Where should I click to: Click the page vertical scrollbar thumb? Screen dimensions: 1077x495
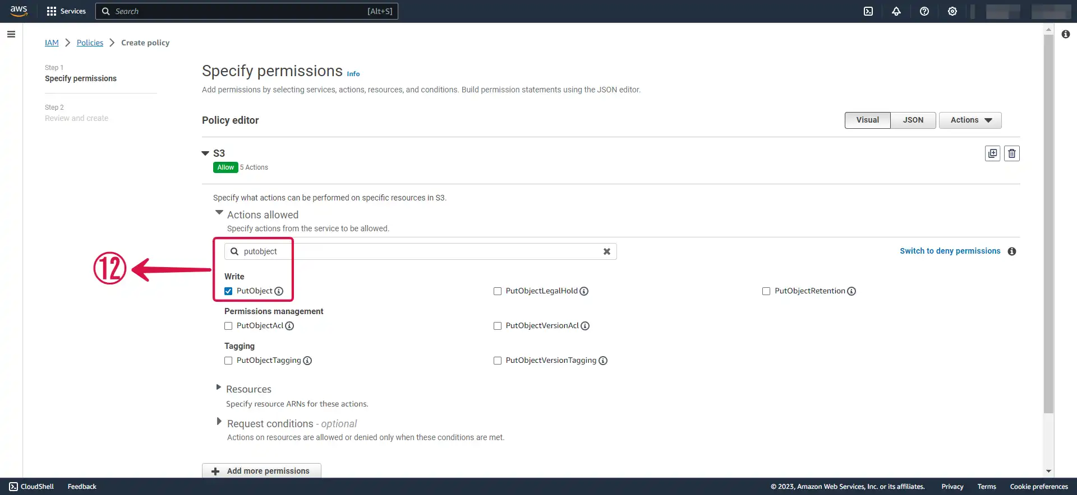[1048, 224]
